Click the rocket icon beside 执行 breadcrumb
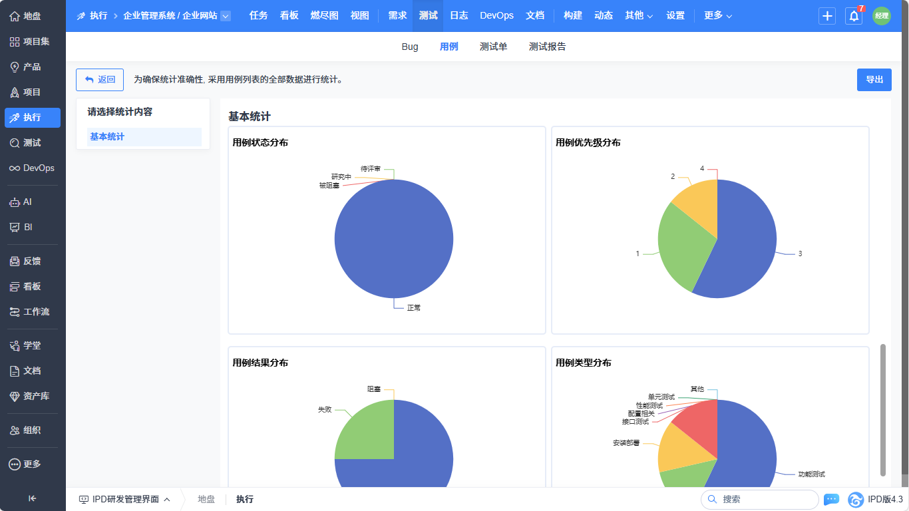Image resolution: width=909 pixels, height=511 pixels. pos(81,15)
